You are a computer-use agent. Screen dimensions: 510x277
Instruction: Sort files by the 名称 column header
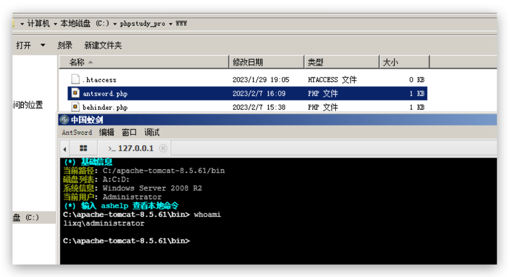144,62
